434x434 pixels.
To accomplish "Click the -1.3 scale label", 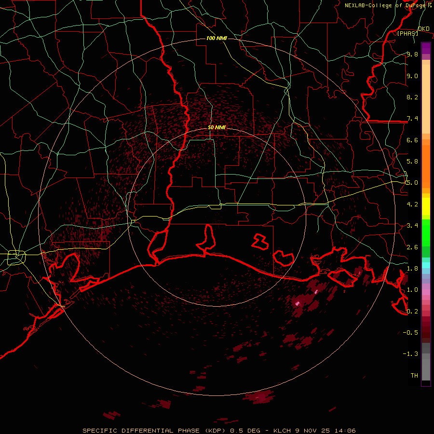I will (x=410, y=354).
